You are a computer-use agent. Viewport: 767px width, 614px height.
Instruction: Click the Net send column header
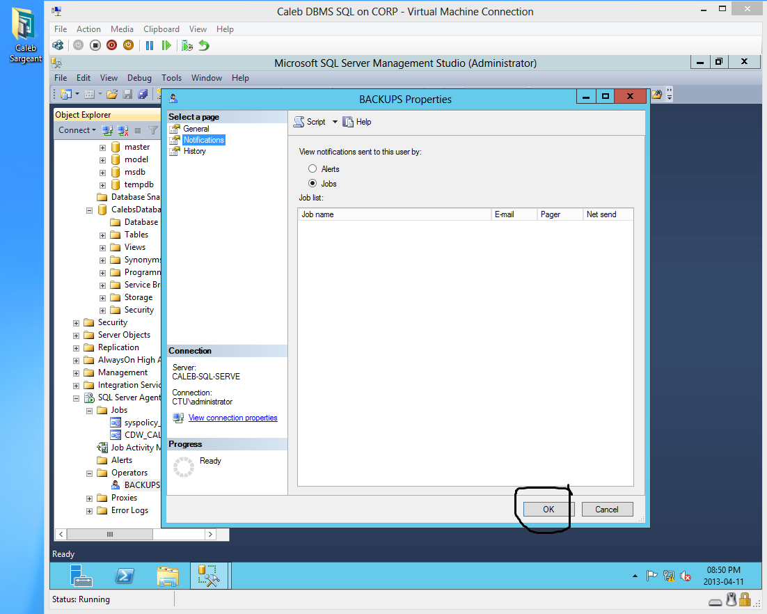pyautogui.click(x=608, y=214)
